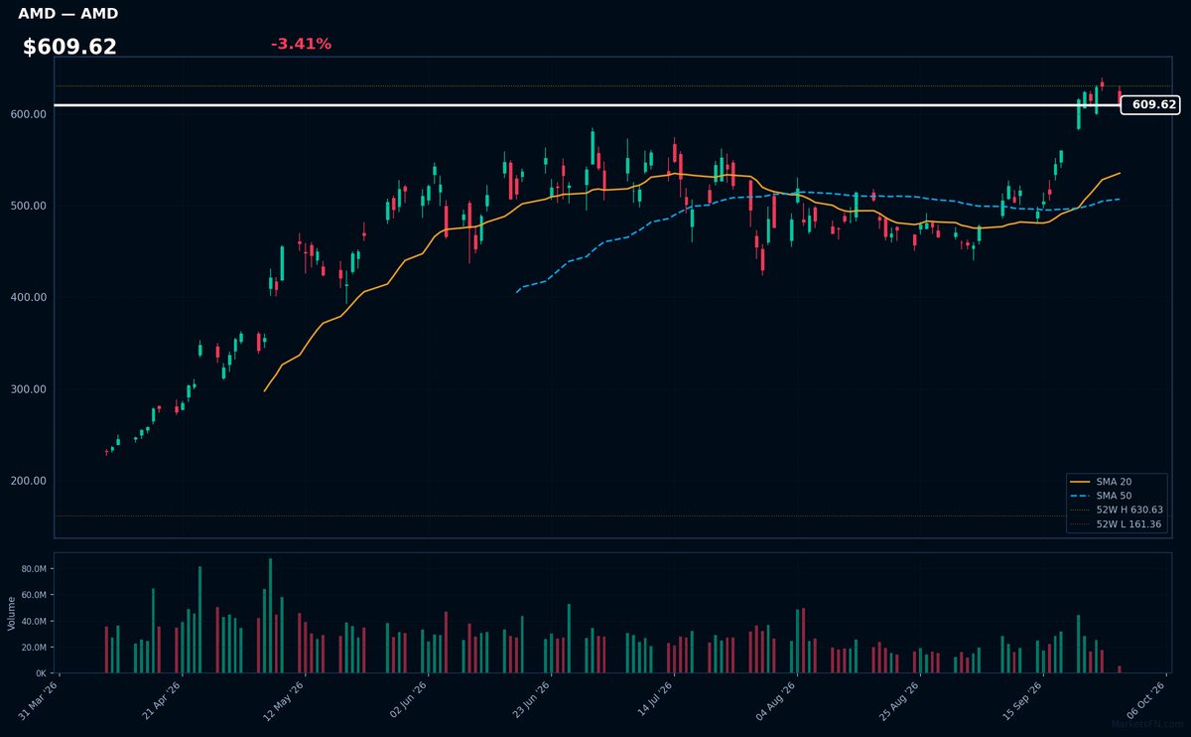Click the 300.00 price axis label
The height and width of the screenshot is (737, 1191).
click(x=28, y=389)
